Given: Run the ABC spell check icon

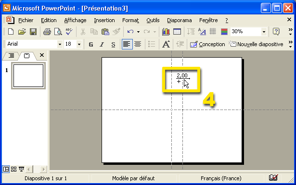Looking at the screenshot, I should (x=69, y=32).
